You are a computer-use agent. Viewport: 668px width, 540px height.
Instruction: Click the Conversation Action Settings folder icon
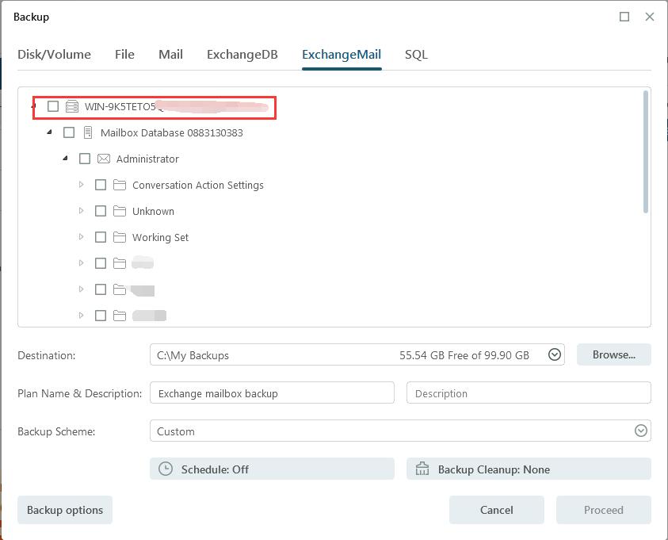120,185
